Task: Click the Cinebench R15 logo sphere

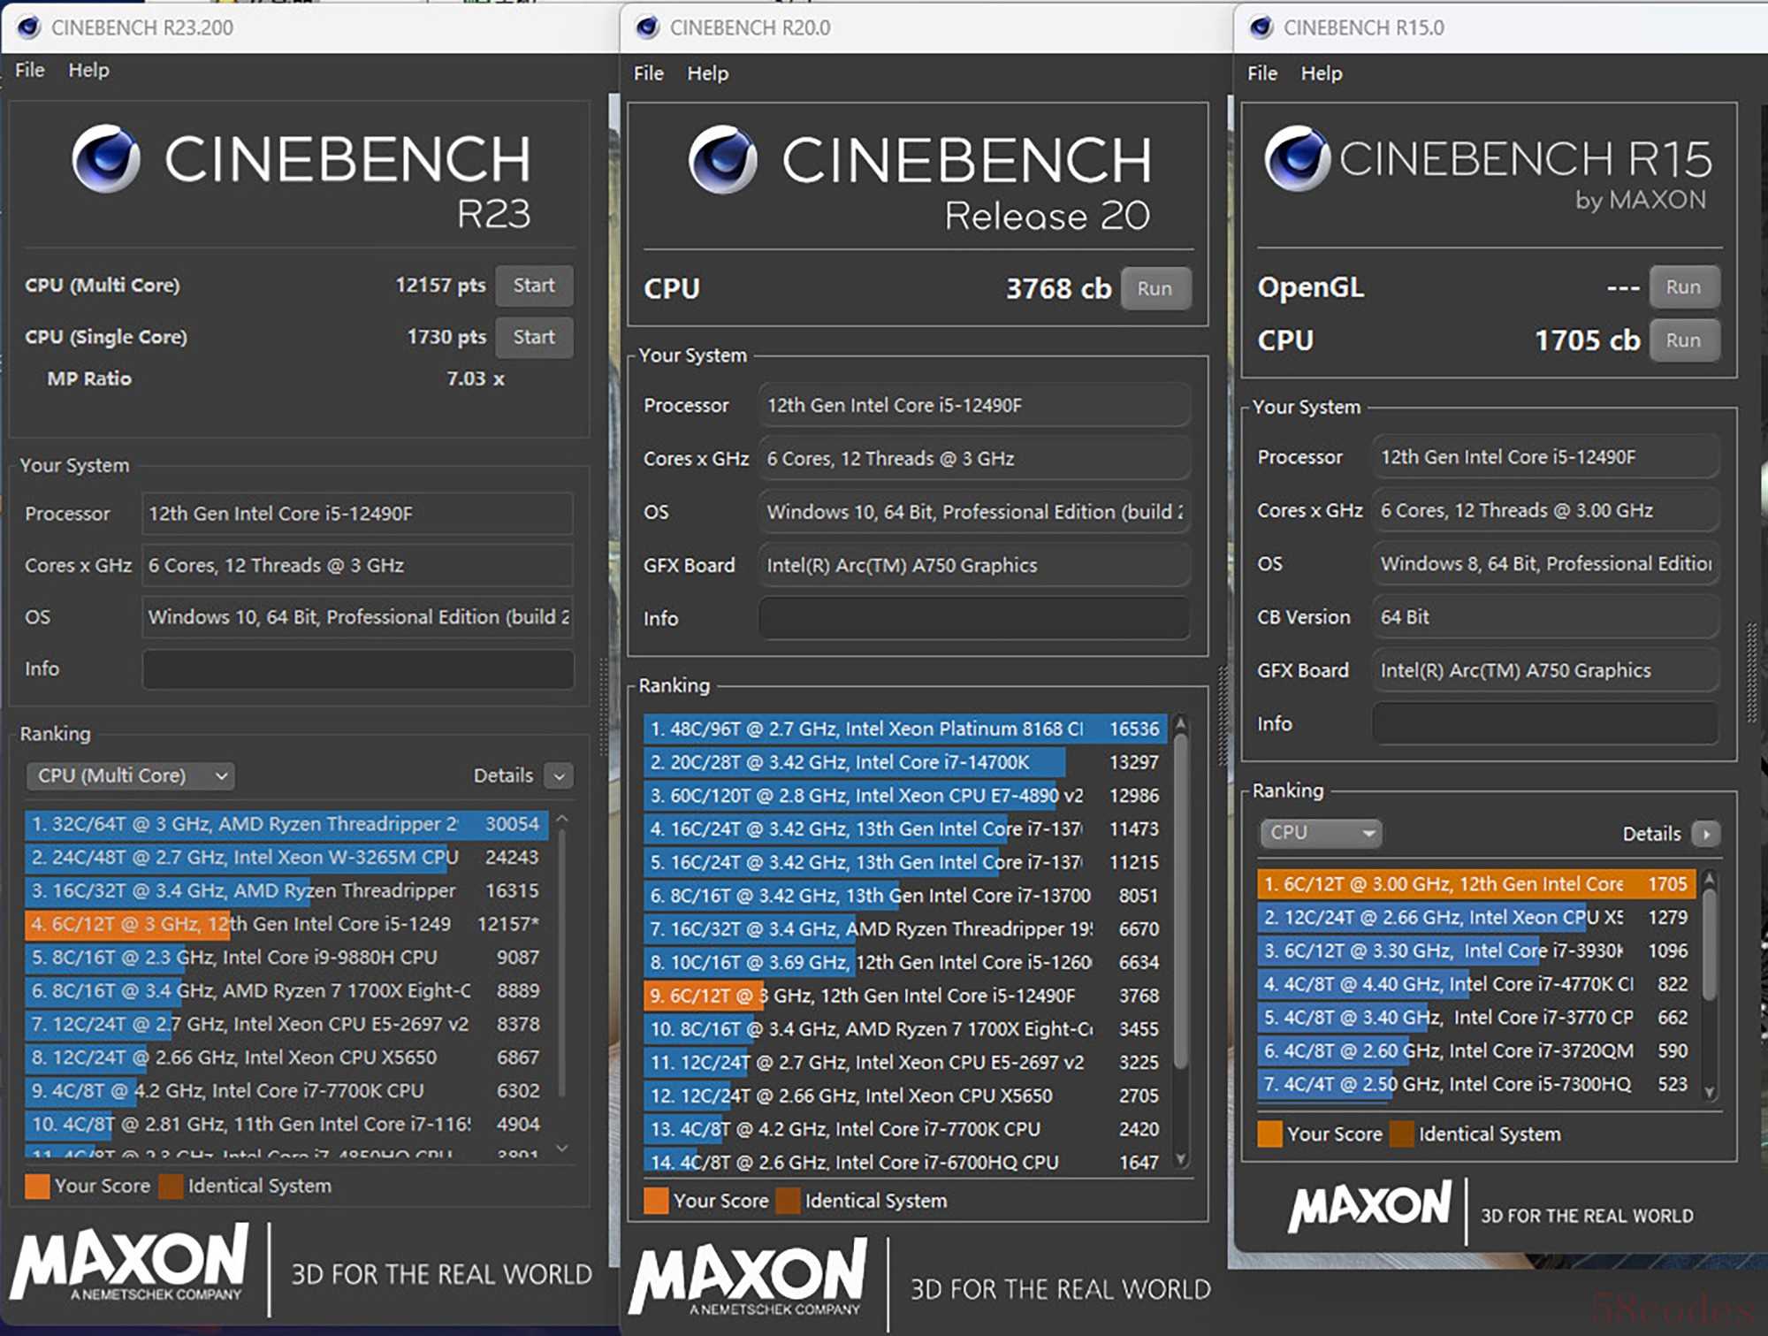Action: tap(1297, 158)
